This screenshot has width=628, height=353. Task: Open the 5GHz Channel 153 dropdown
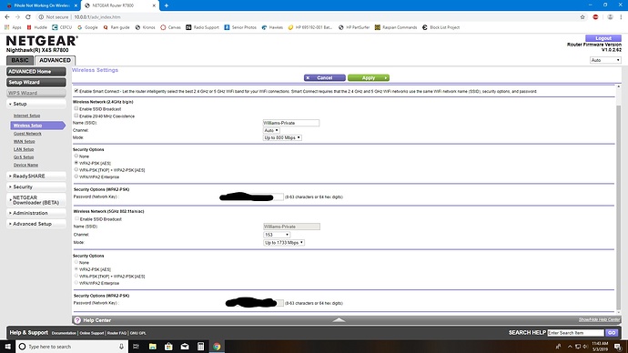pos(277,235)
